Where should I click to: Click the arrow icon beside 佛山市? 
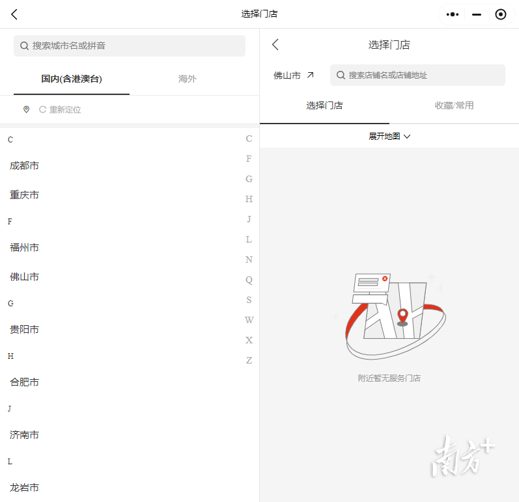[311, 75]
